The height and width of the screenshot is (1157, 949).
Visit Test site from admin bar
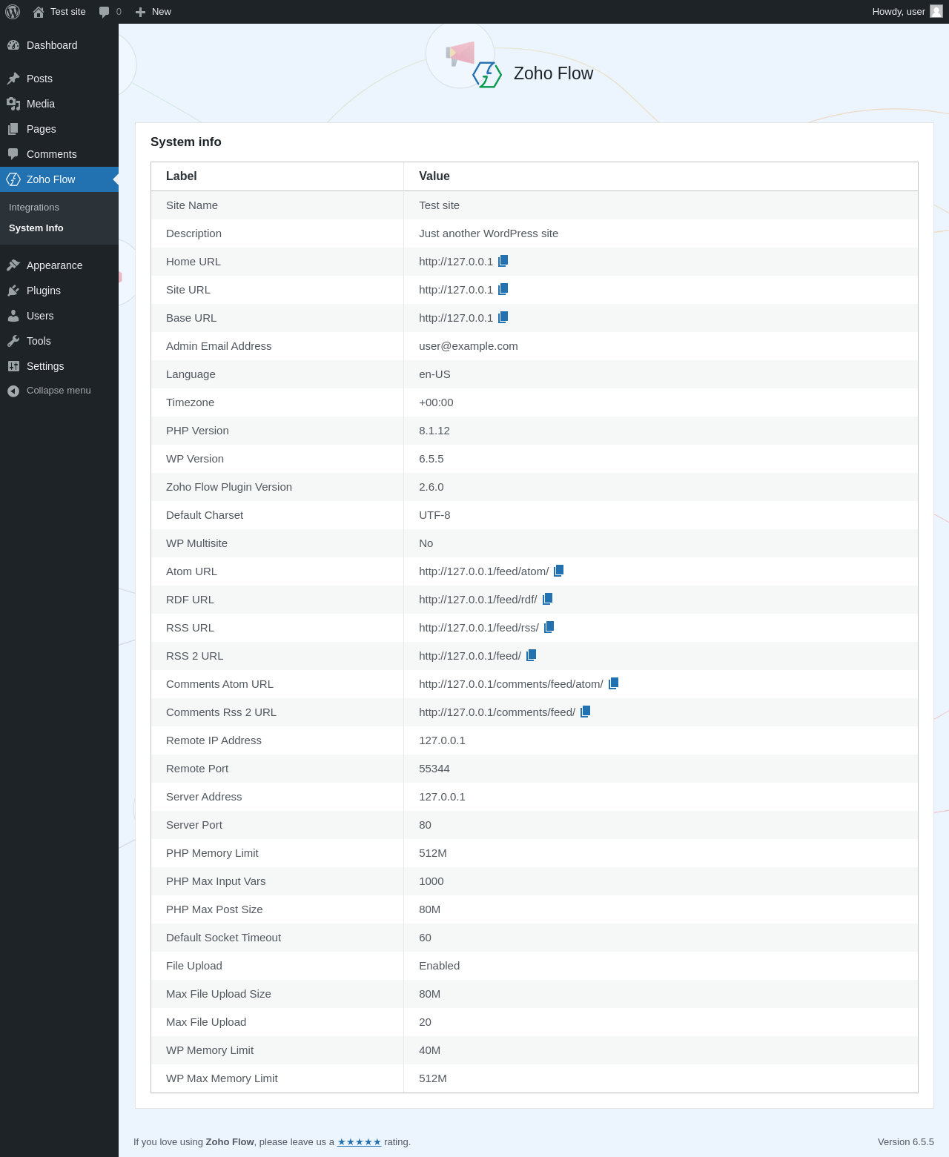coord(59,12)
